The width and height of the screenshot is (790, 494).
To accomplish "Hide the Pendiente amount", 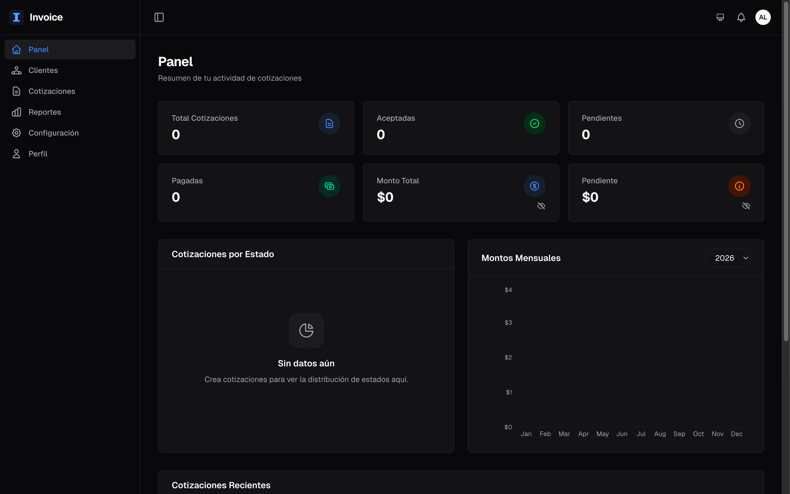I will click(x=746, y=206).
